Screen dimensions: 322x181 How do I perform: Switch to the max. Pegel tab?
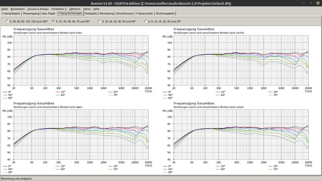pos(49,13)
